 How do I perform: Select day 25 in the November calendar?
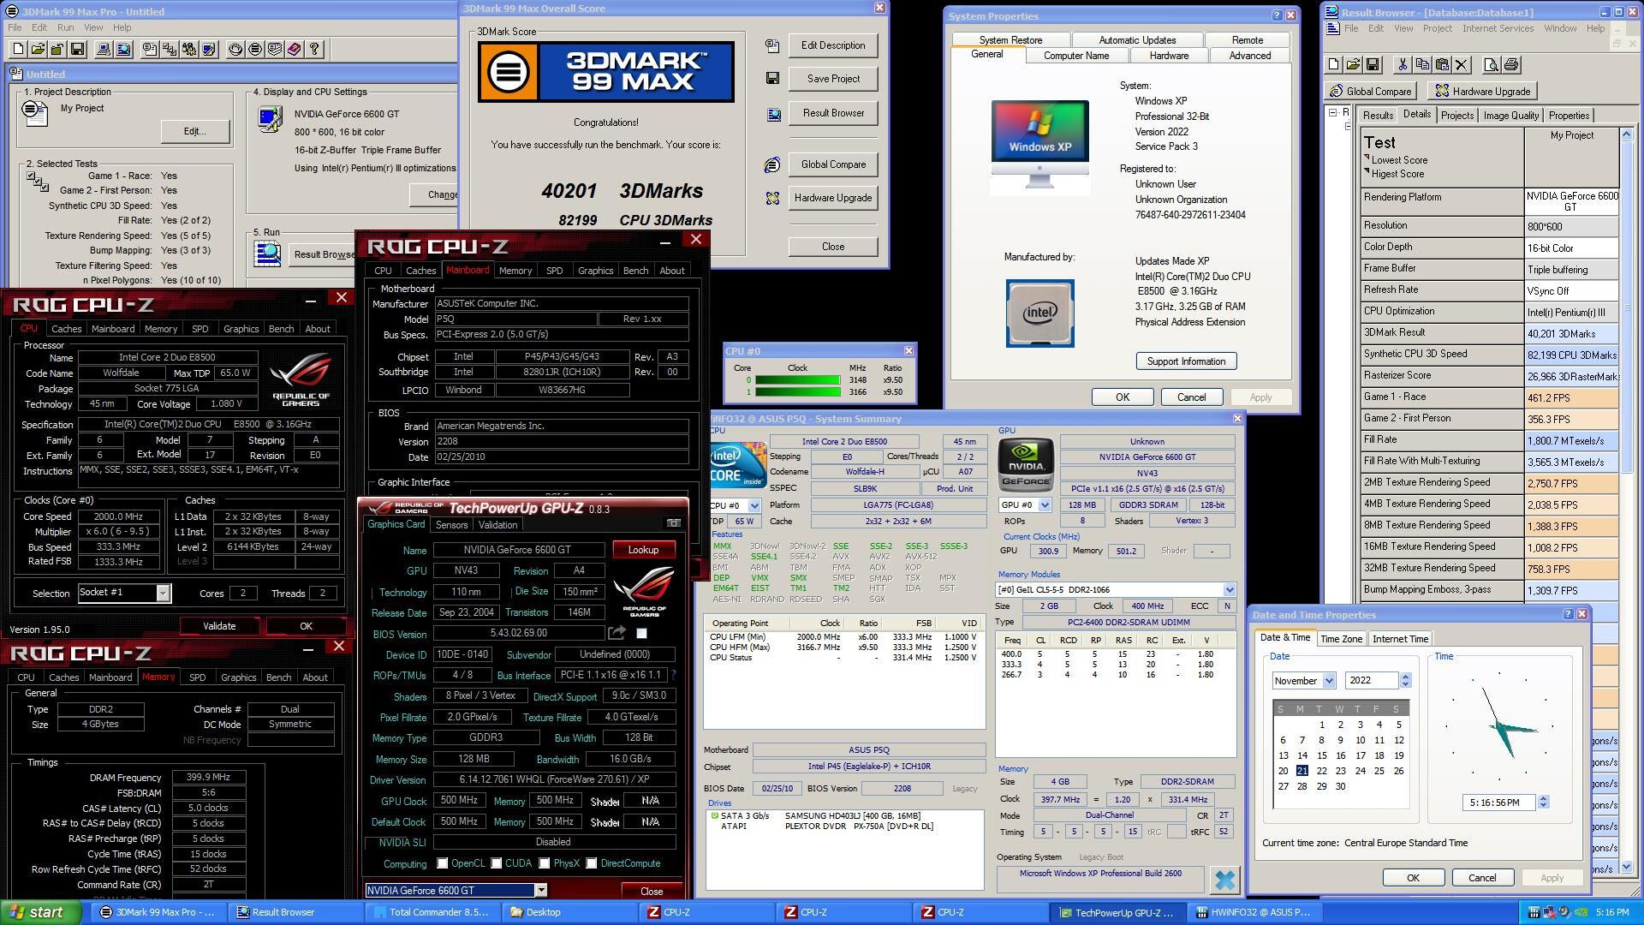(x=1379, y=771)
